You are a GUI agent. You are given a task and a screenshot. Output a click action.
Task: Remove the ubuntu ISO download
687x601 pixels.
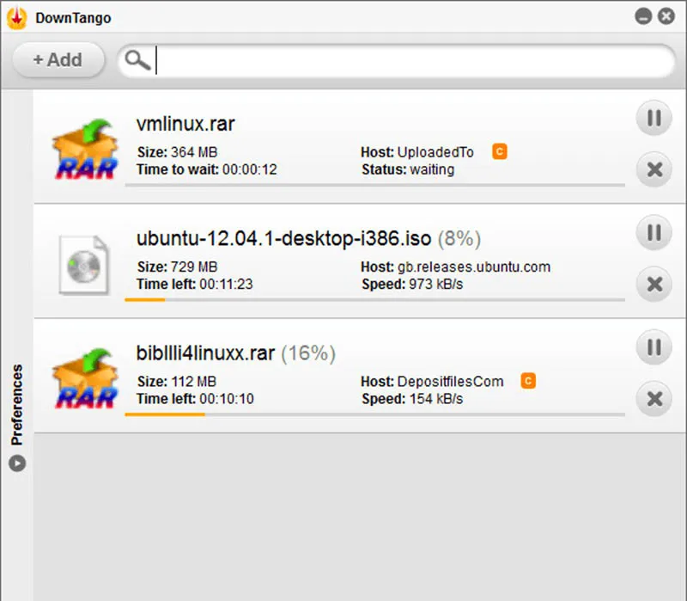[x=653, y=285]
